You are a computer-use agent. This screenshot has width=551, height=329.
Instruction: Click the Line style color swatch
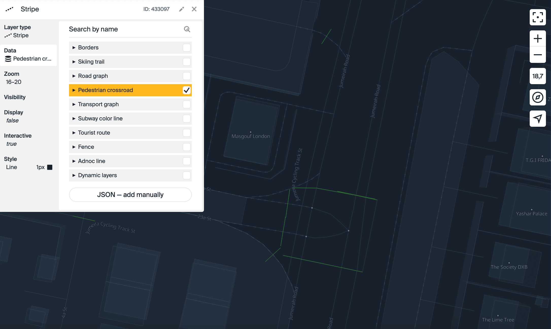click(50, 167)
